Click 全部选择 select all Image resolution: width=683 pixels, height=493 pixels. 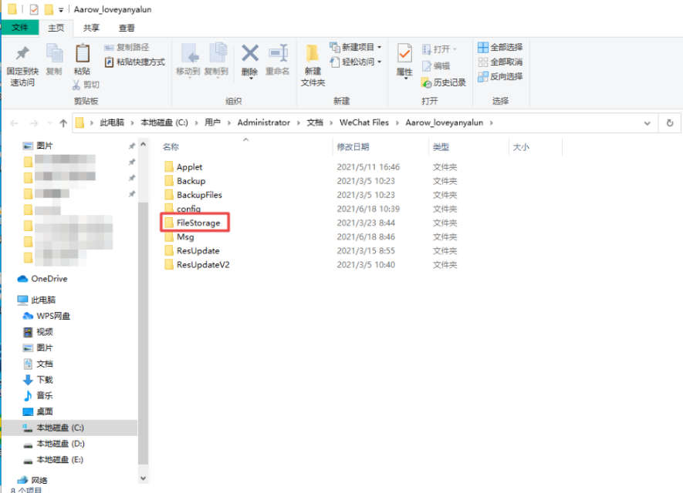[x=500, y=47]
